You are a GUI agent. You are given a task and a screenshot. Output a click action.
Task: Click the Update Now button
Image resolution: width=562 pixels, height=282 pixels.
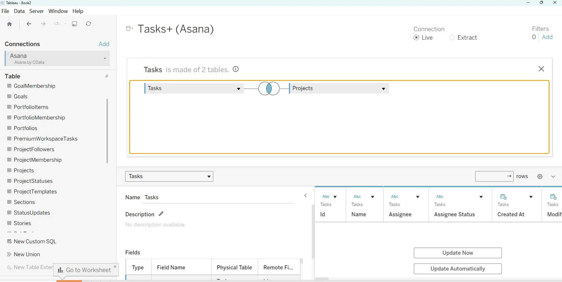[x=458, y=253]
